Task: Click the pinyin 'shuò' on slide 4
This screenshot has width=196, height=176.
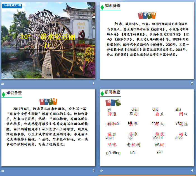Action: [x=178, y=137]
